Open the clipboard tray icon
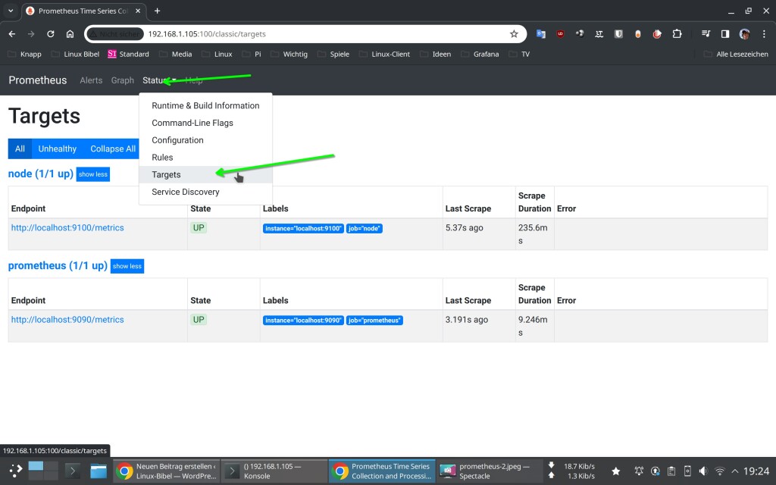The height and width of the screenshot is (485, 776). [x=671, y=471]
